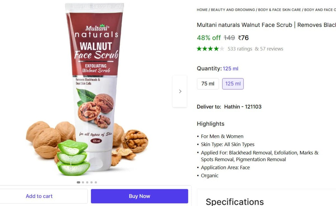Jump to the fifth carousel dot
This screenshot has width=336, height=206.
pos(96,182)
